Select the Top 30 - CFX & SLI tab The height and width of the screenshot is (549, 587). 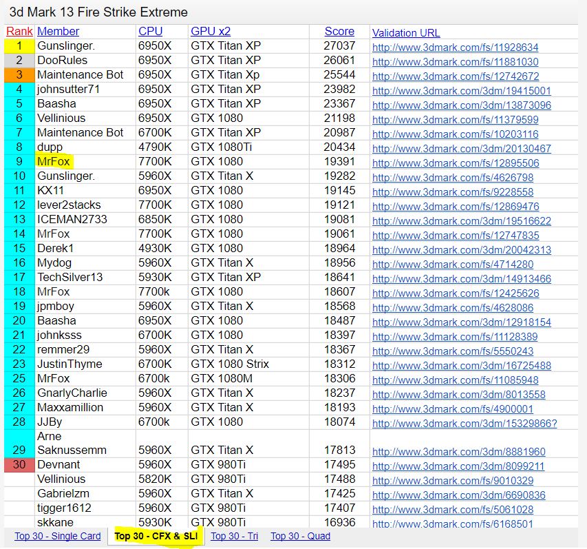click(156, 536)
